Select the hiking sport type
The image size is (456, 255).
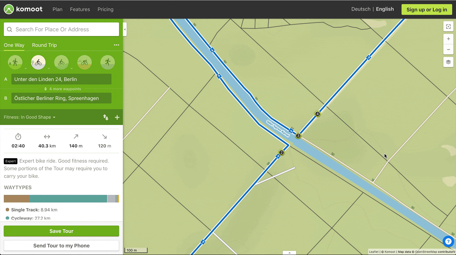[15, 62]
